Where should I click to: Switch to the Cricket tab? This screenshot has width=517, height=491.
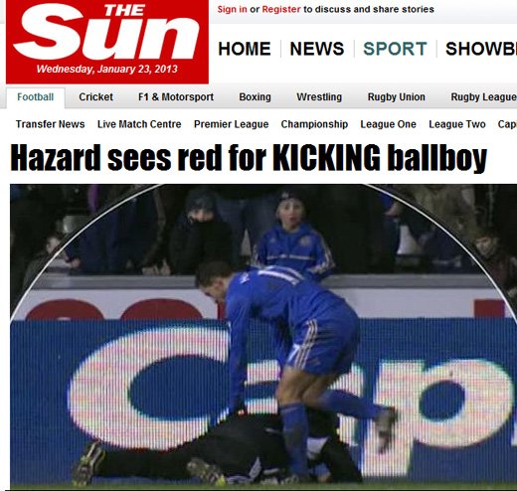point(95,97)
